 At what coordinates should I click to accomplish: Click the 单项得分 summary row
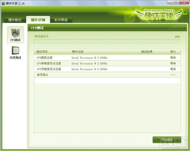click(x=107, y=75)
